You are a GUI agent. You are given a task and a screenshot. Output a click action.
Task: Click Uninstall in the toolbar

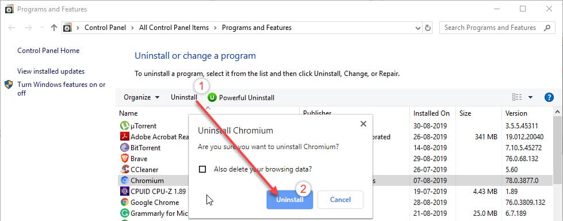[x=184, y=97]
